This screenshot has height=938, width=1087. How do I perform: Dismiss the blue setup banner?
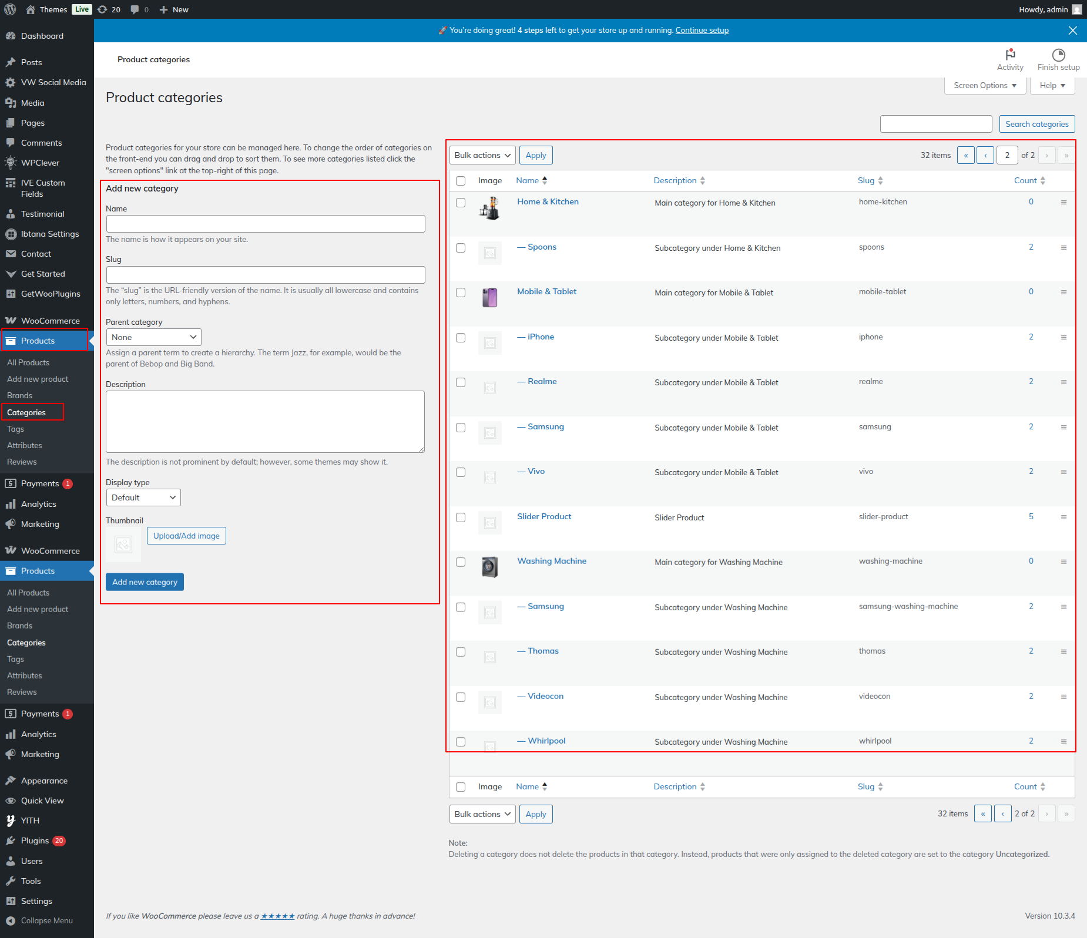[1072, 31]
